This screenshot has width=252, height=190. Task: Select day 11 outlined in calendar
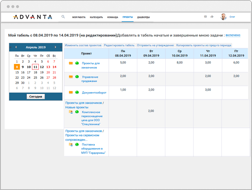[x=36, y=67]
